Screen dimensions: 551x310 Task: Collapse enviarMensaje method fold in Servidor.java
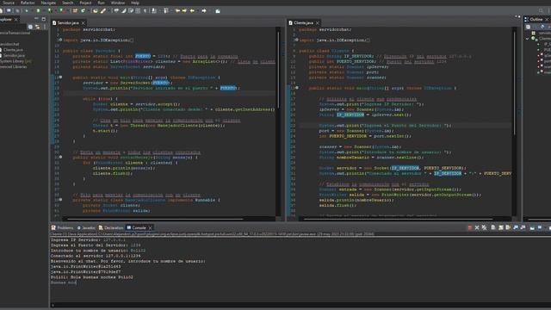pos(60,157)
